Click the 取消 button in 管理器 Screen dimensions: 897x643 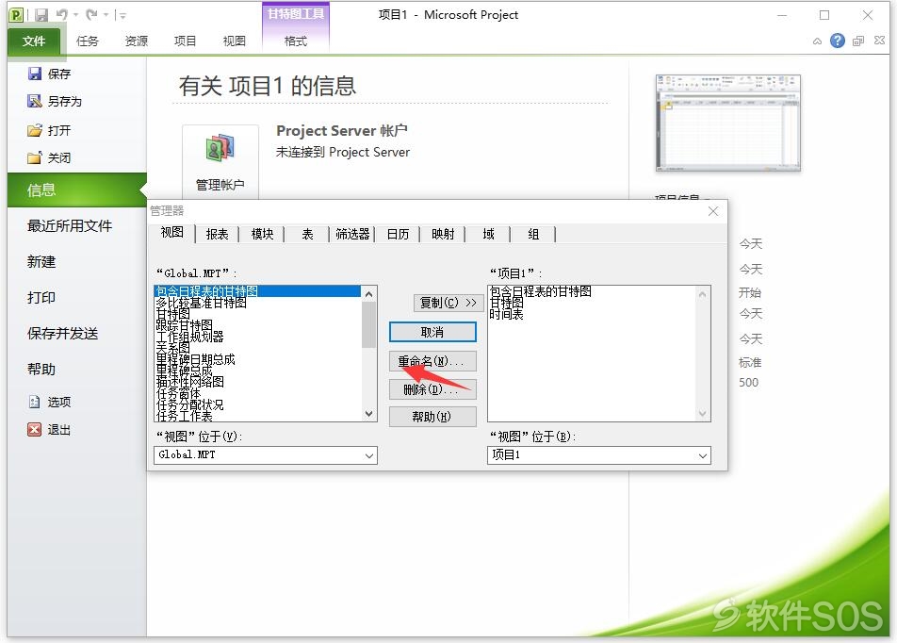432,332
